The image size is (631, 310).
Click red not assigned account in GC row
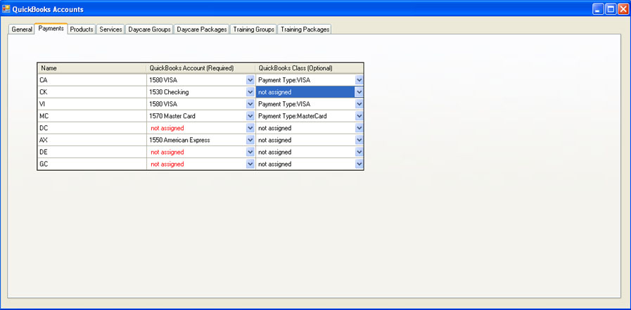(167, 164)
